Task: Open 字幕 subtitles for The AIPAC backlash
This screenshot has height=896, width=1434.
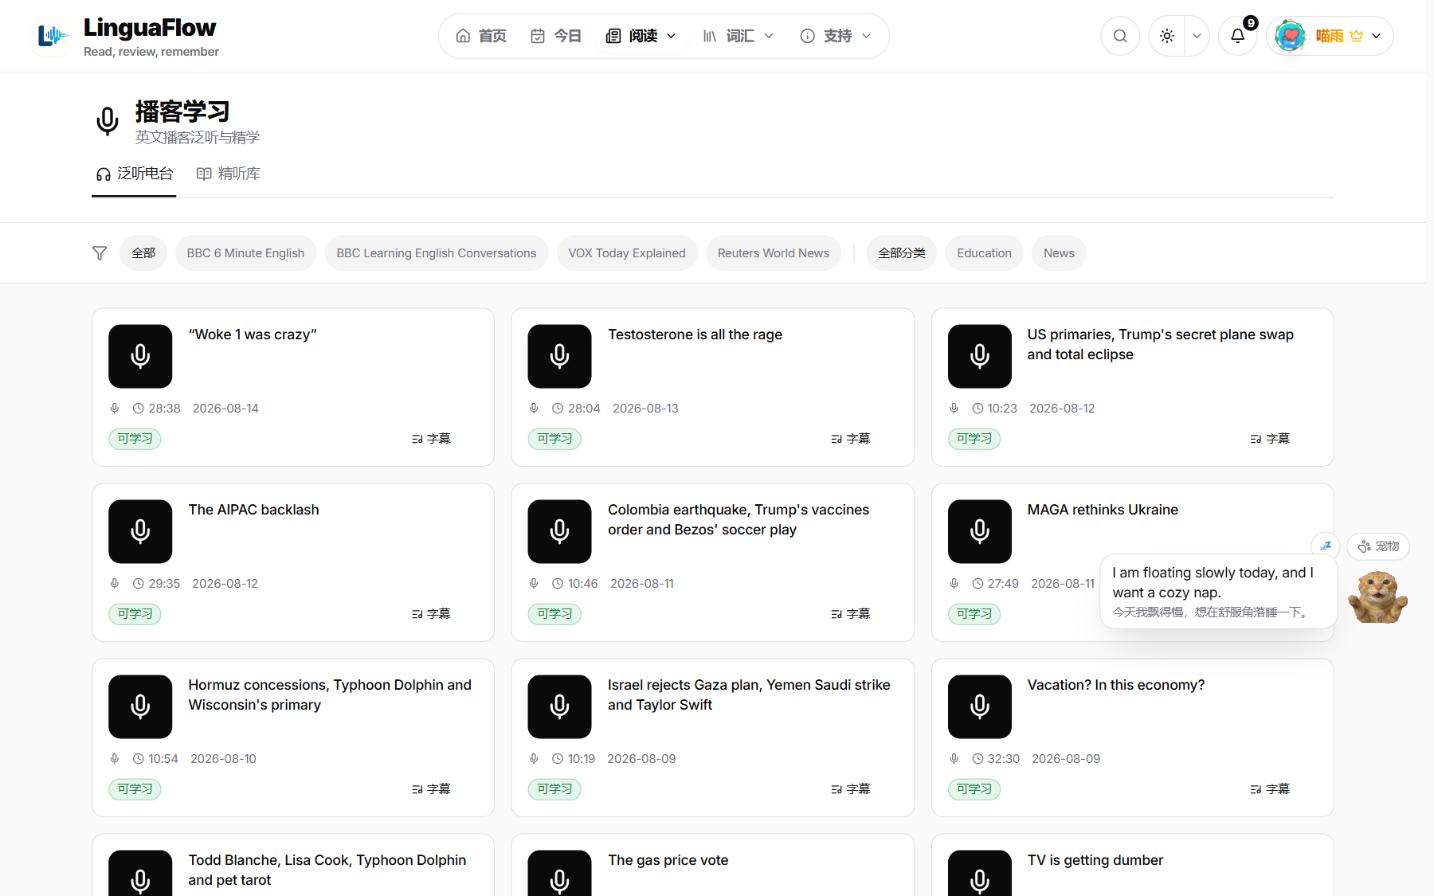Action: point(431,614)
